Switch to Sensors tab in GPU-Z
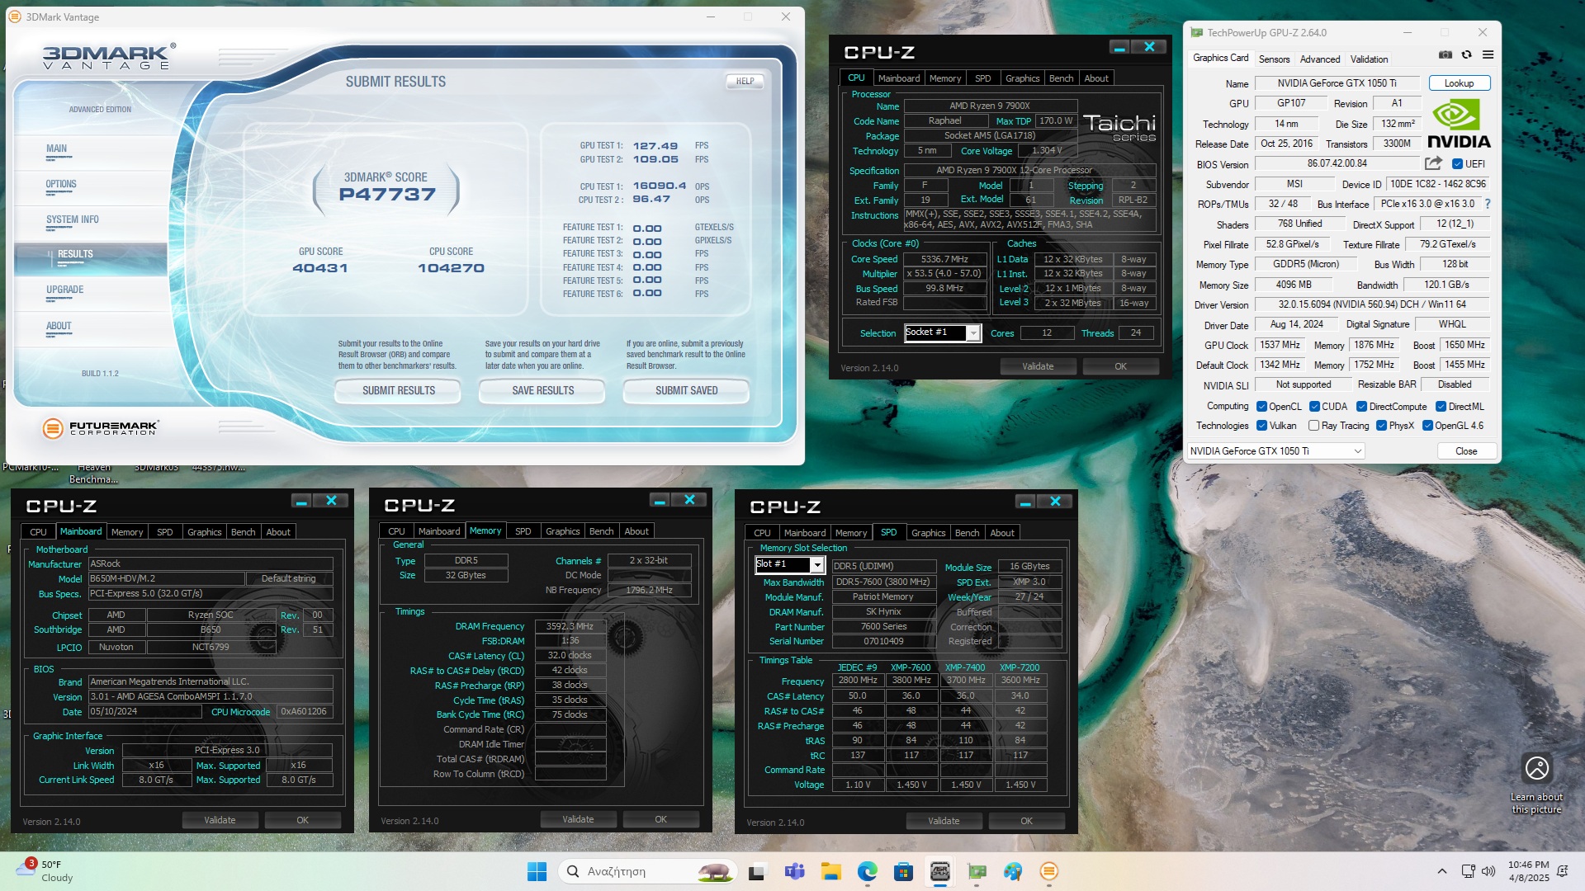Viewport: 1585px width, 891px height. 1274,59
